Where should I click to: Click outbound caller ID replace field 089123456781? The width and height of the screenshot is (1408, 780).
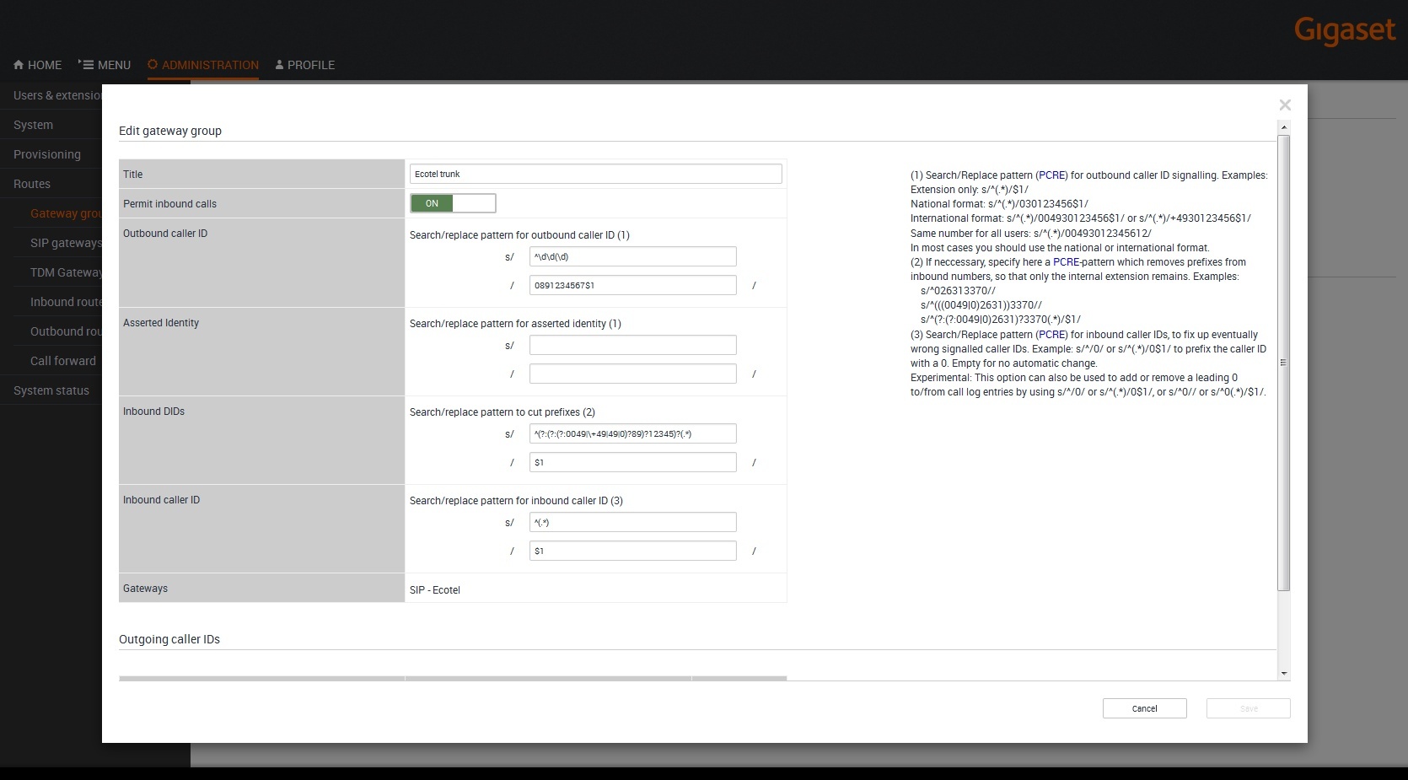[633, 285]
